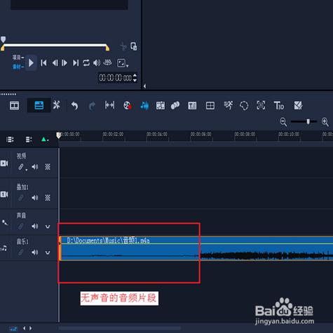Image resolution: width=333 pixels, height=333 pixels.
Task: Undo the last action
Action: [x=74, y=106]
